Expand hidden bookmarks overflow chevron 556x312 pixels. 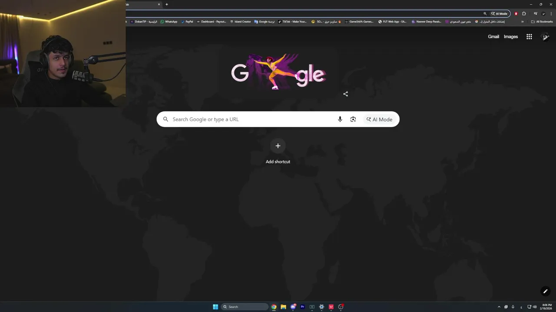pos(523,21)
